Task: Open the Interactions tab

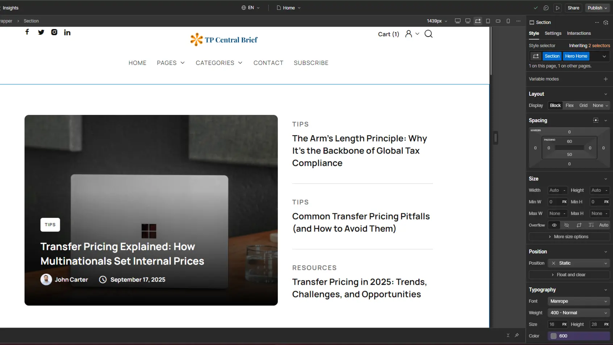Action: coord(579,33)
